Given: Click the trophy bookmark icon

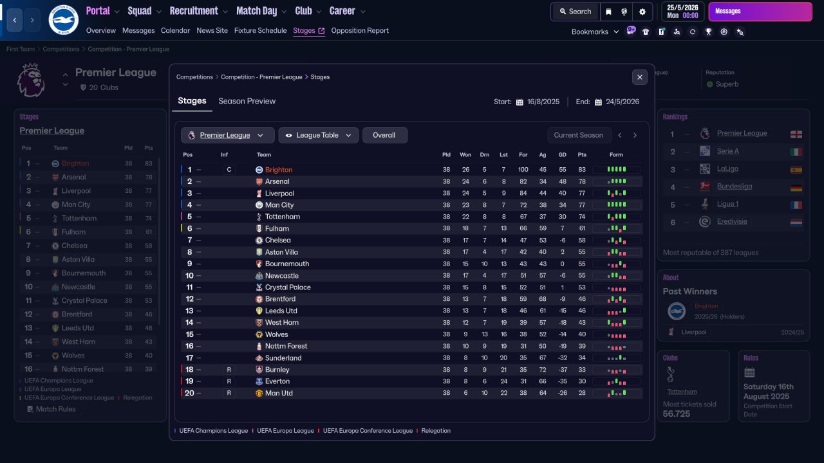Looking at the screenshot, I should 708,32.
